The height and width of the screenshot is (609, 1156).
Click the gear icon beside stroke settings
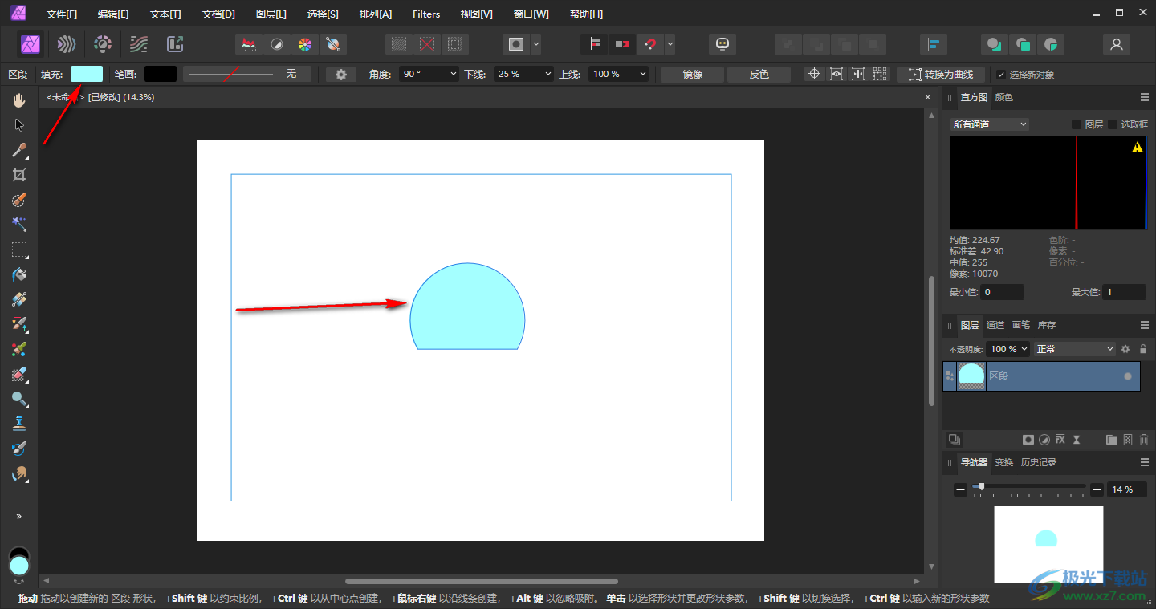(x=341, y=74)
